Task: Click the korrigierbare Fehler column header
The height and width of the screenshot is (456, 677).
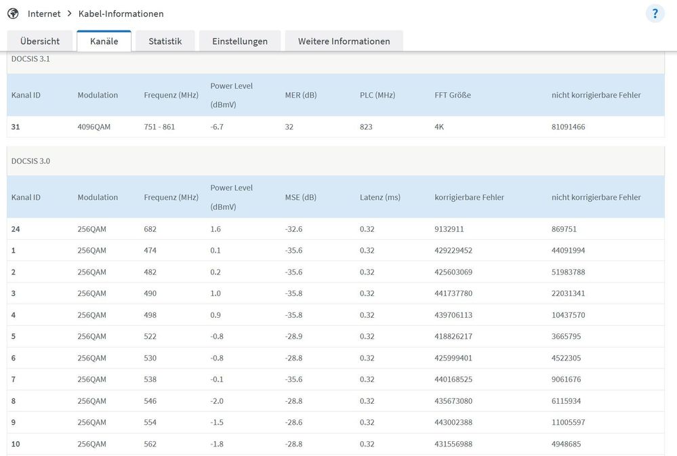Action: point(469,197)
